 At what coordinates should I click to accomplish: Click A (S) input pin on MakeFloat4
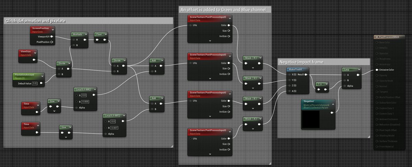pyautogui.click(x=289, y=91)
